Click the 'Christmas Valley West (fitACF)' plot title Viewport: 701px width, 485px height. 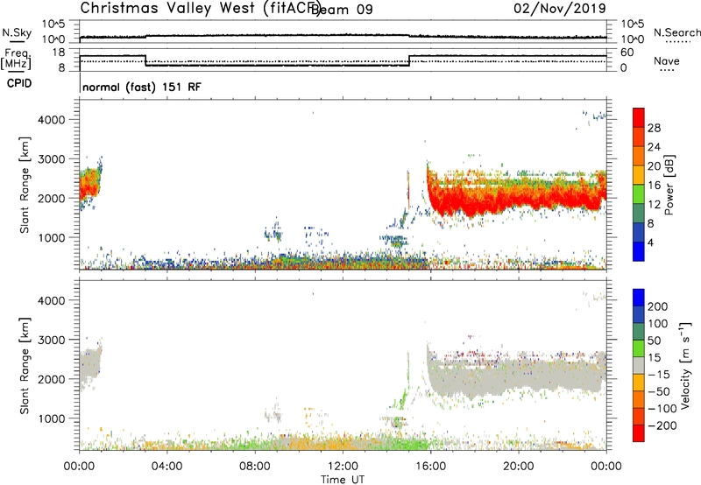click(x=200, y=8)
